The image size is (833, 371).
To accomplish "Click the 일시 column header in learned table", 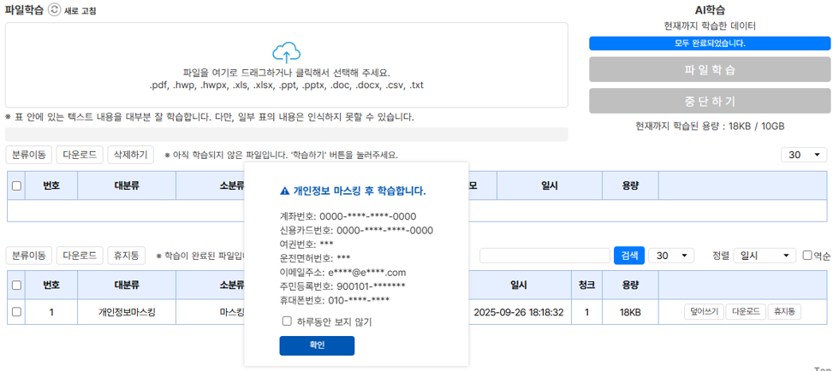I will tap(518, 284).
